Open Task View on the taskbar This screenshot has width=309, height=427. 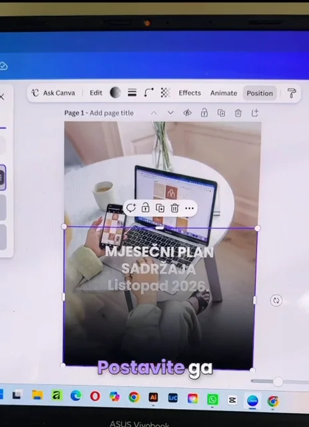(18, 395)
